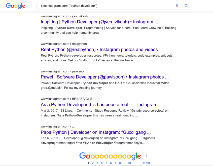Click the pagination Goooogle logo graphic

coord(110,156)
